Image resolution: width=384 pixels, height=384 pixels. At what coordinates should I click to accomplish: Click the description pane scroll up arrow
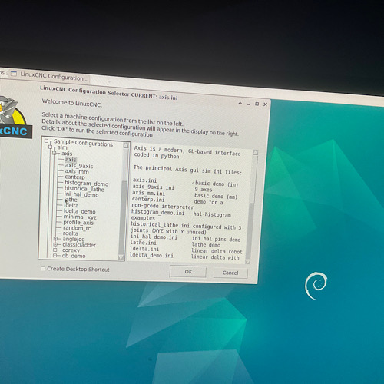[x=255, y=153]
